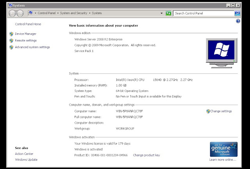This screenshot has width=250, height=169.
Task: Open Learn more online link
Action: pos(223,160)
